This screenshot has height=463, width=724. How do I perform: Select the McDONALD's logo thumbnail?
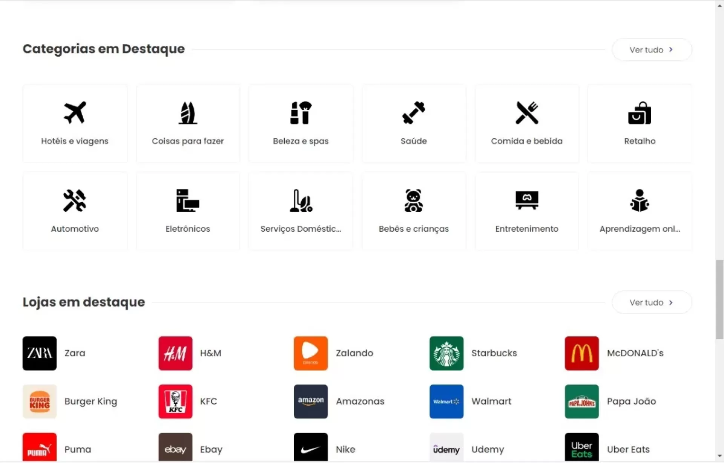coord(581,353)
